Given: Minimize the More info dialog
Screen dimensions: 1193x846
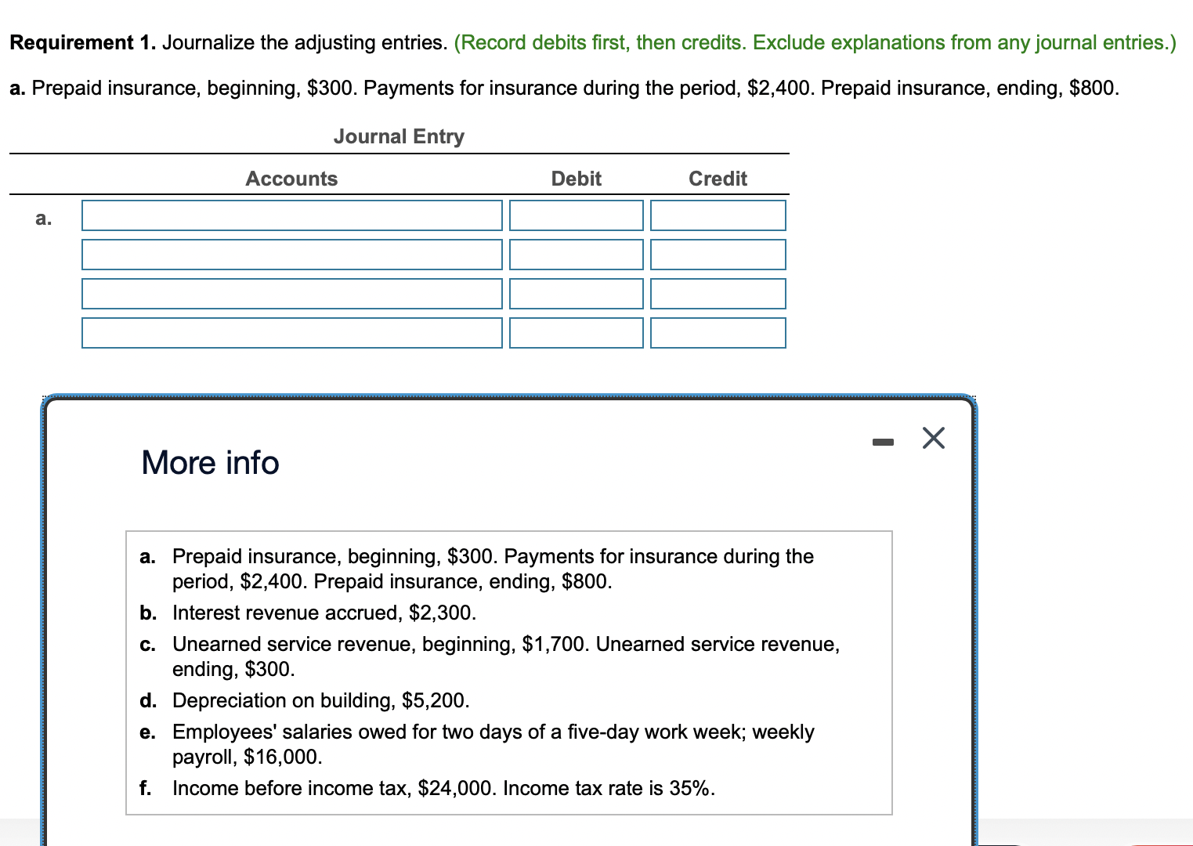Looking at the screenshot, I should [x=884, y=441].
